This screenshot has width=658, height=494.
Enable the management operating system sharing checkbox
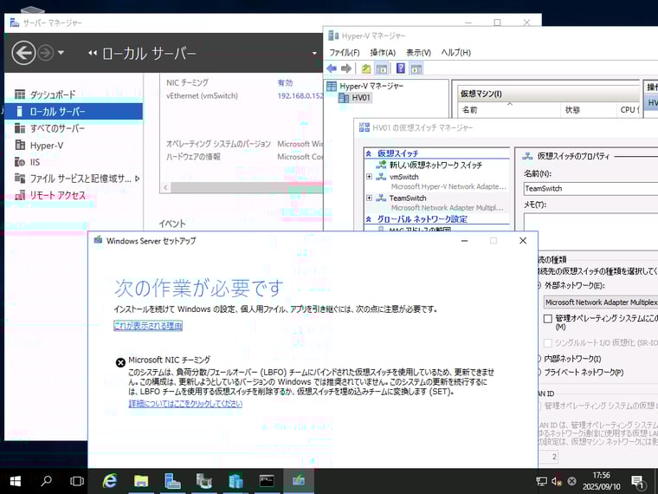pos(547,319)
